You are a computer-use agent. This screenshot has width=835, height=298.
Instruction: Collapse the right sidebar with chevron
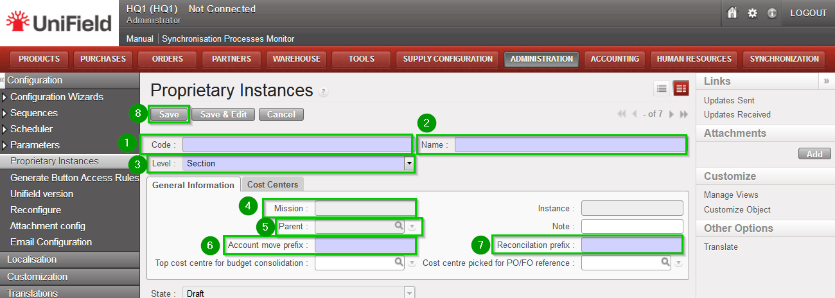(826, 81)
